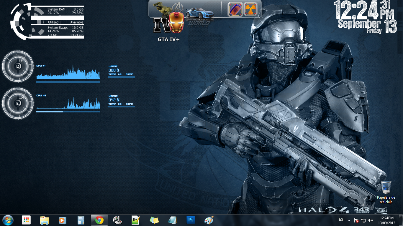403x226 pixels.
Task: Click the CPU #1 usage graph
Action: 68,72
